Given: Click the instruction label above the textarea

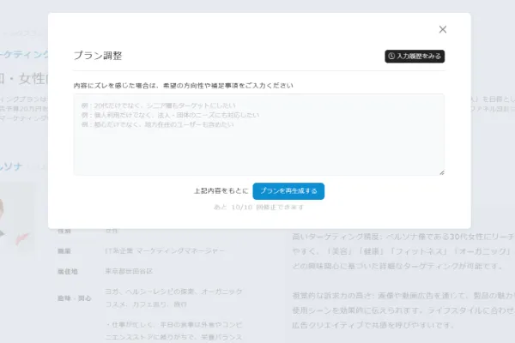Looking at the screenshot, I should point(184,86).
